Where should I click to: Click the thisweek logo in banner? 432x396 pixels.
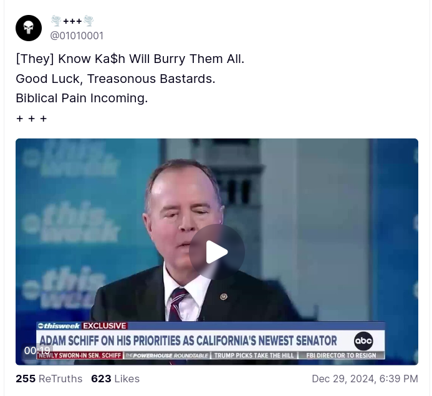tap(59, 326)
